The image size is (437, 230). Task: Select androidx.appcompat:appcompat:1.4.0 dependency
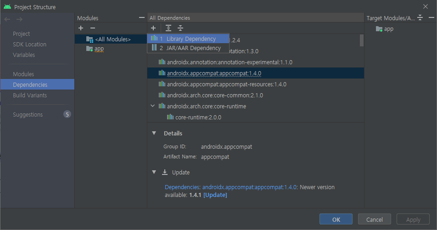tap(256, 73)
